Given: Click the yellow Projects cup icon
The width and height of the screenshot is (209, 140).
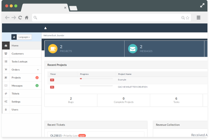Looking at the screenshot, I should pos(53,49).
